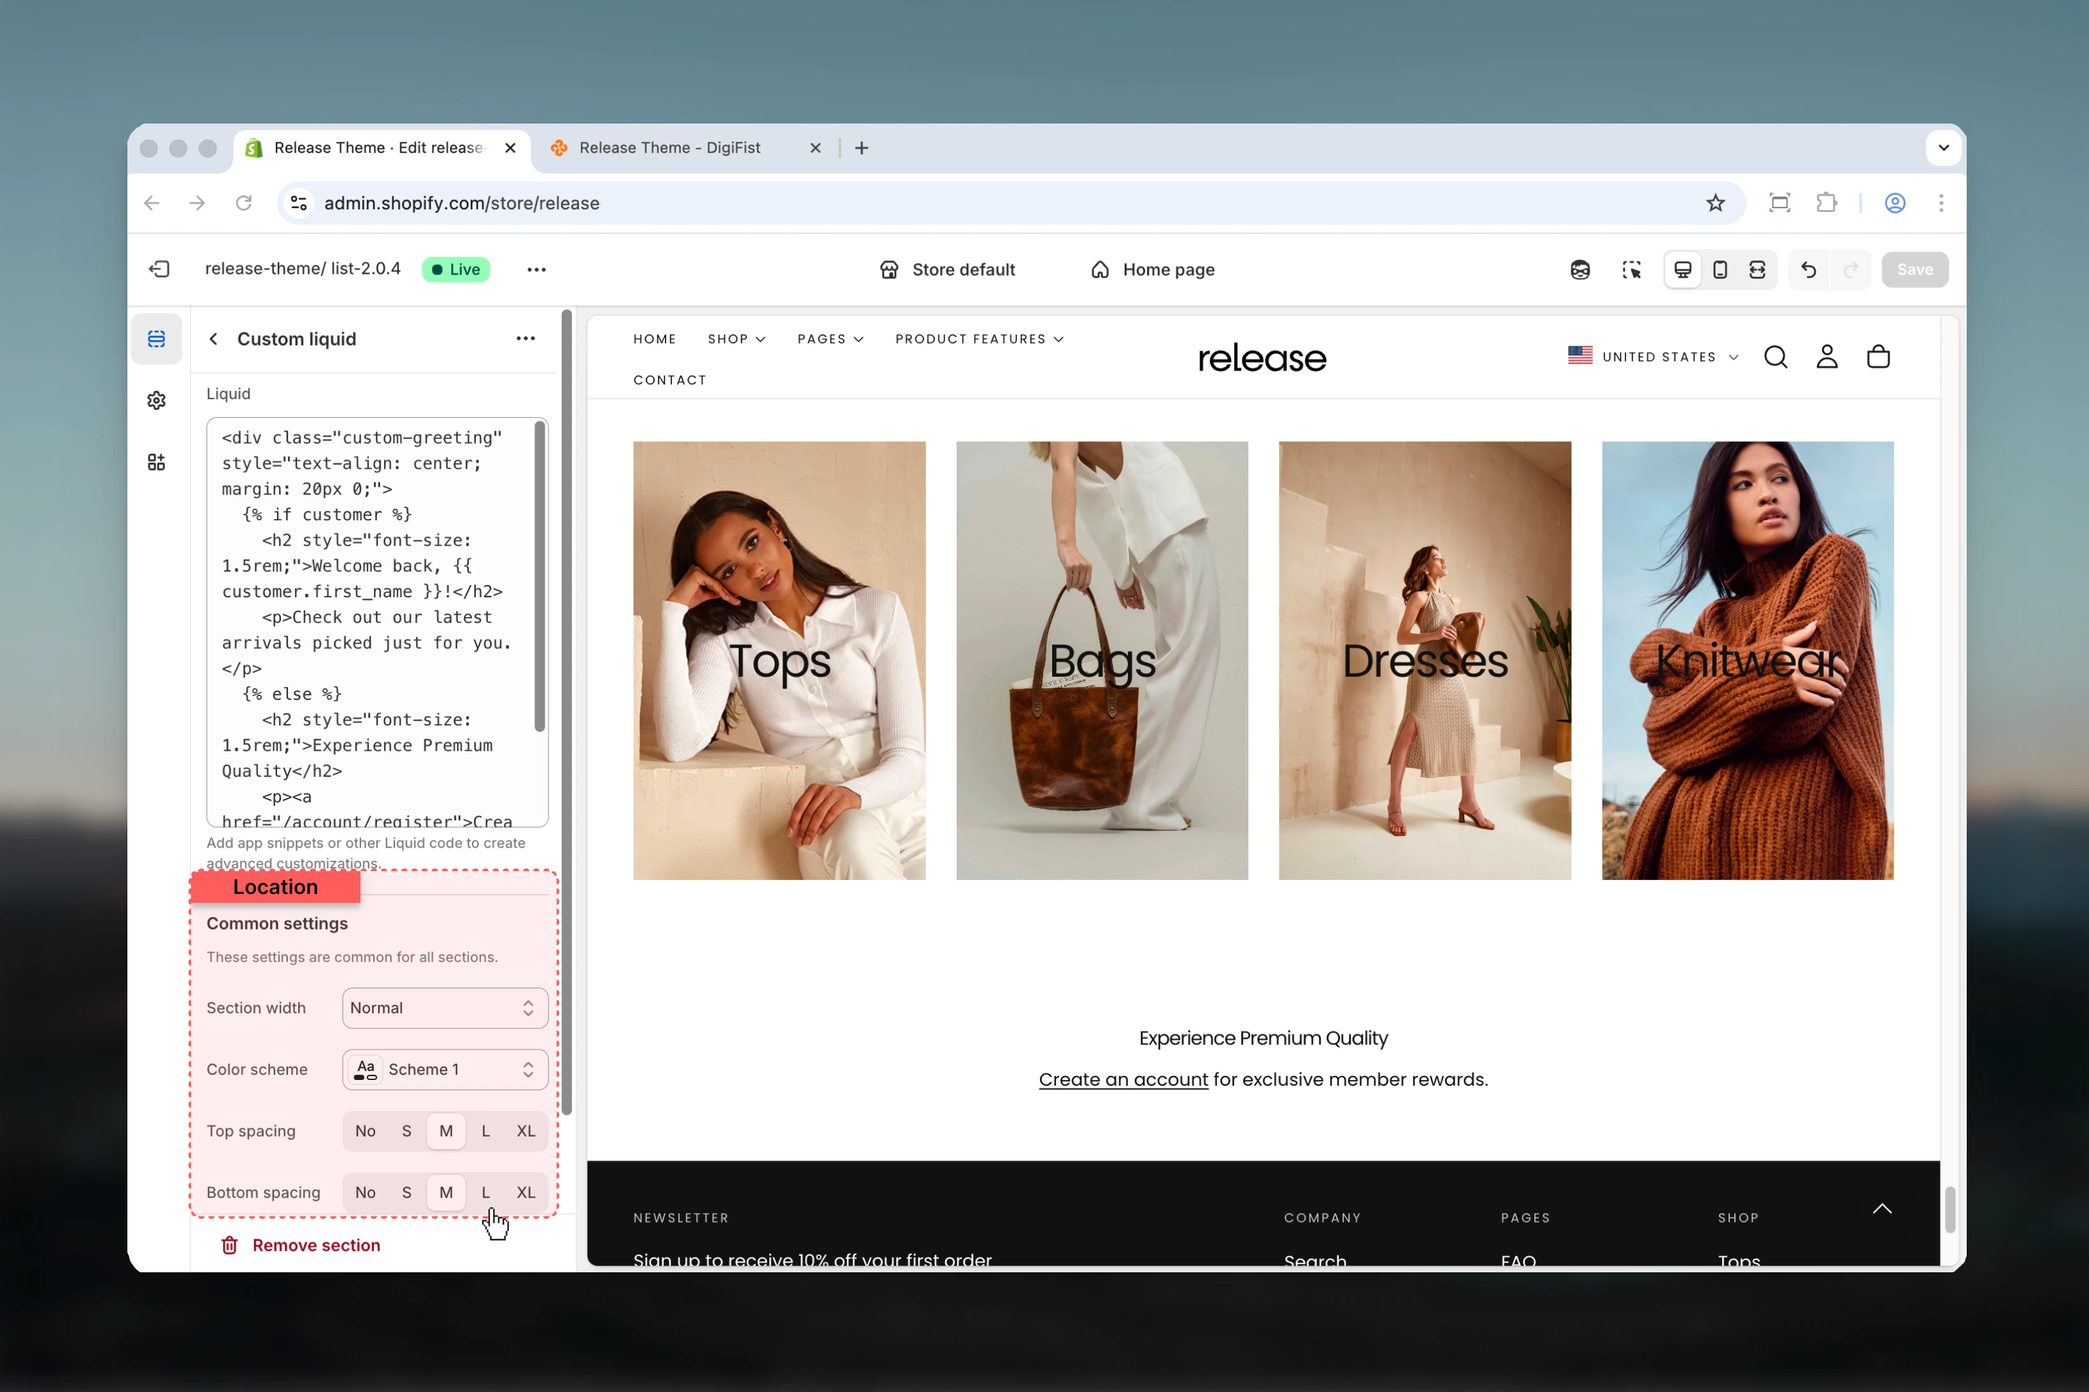Close the DigiFist browser tab

coord(815,148)
